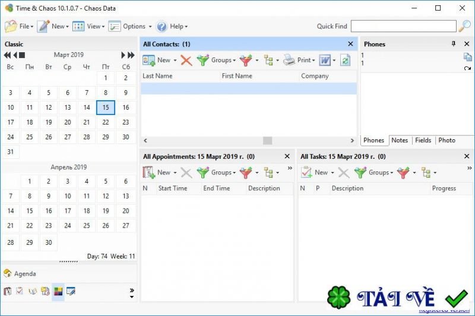This screenshot has width=475, height=316.
Task: Expand sidebar icon bar overflow chevron
Action: pyautogui.click(x=132, y=291)
